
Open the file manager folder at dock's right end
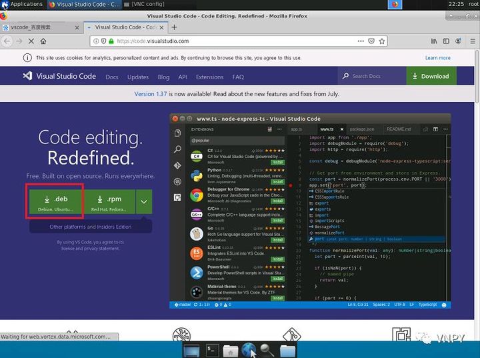287,351
